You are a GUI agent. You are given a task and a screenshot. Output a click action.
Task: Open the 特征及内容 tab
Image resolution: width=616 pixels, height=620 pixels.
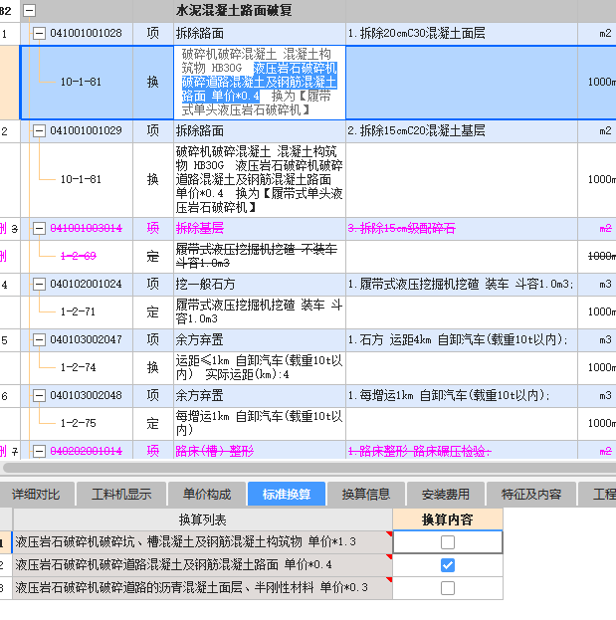click(x=531, y=494)
